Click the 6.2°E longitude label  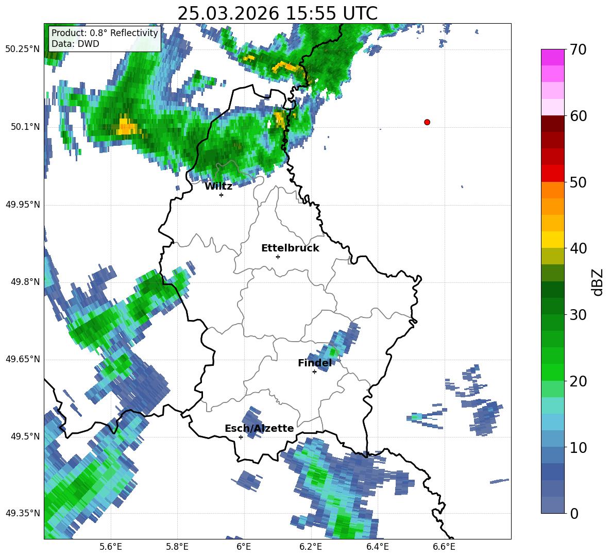click(311, 547)
